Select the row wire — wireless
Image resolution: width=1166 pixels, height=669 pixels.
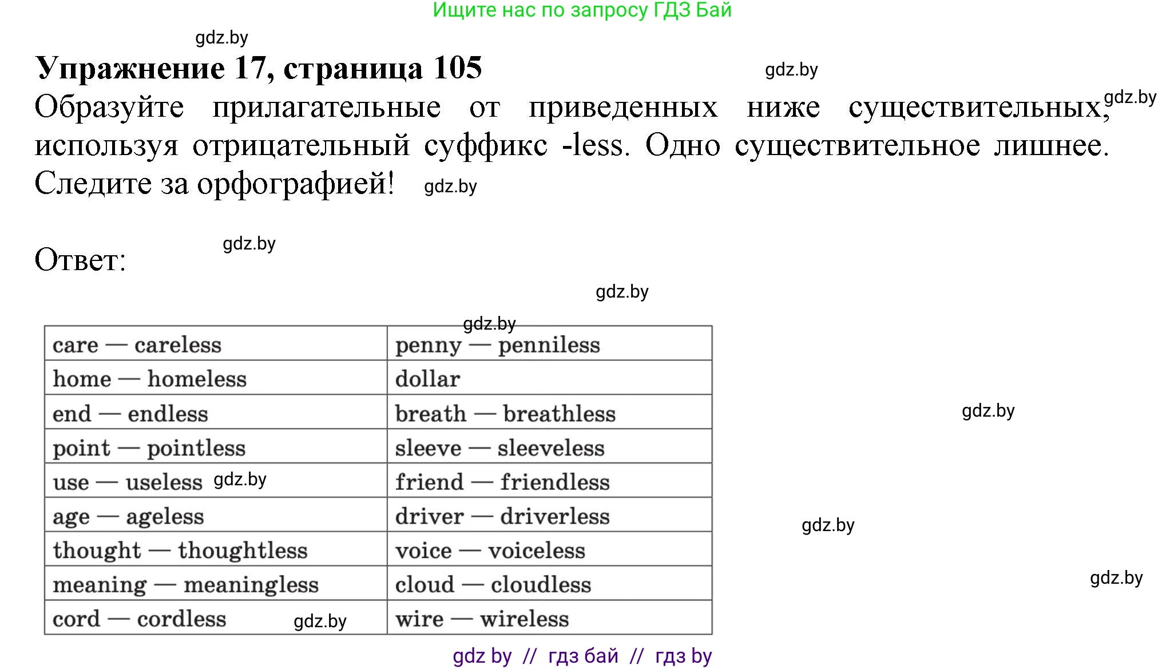pos(482,619)
